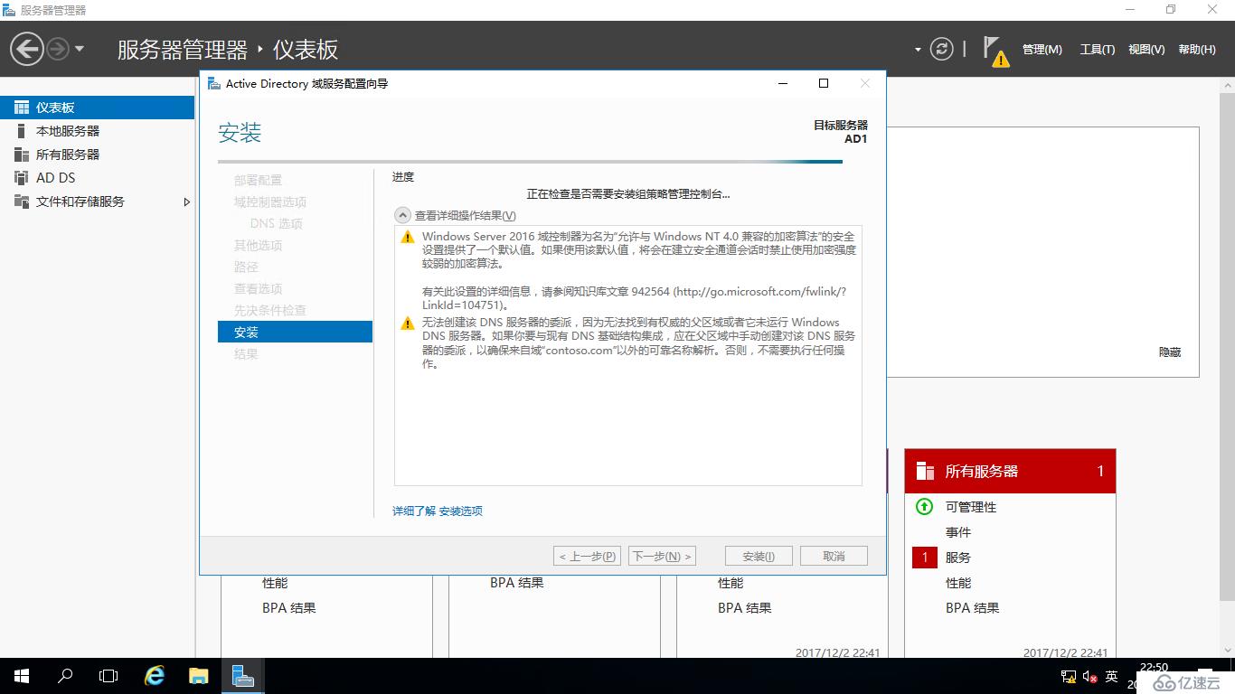Viewport: 1235px width, 694px height.
Task: Open navigation history dropdown arrow
Action: [80, 49]
